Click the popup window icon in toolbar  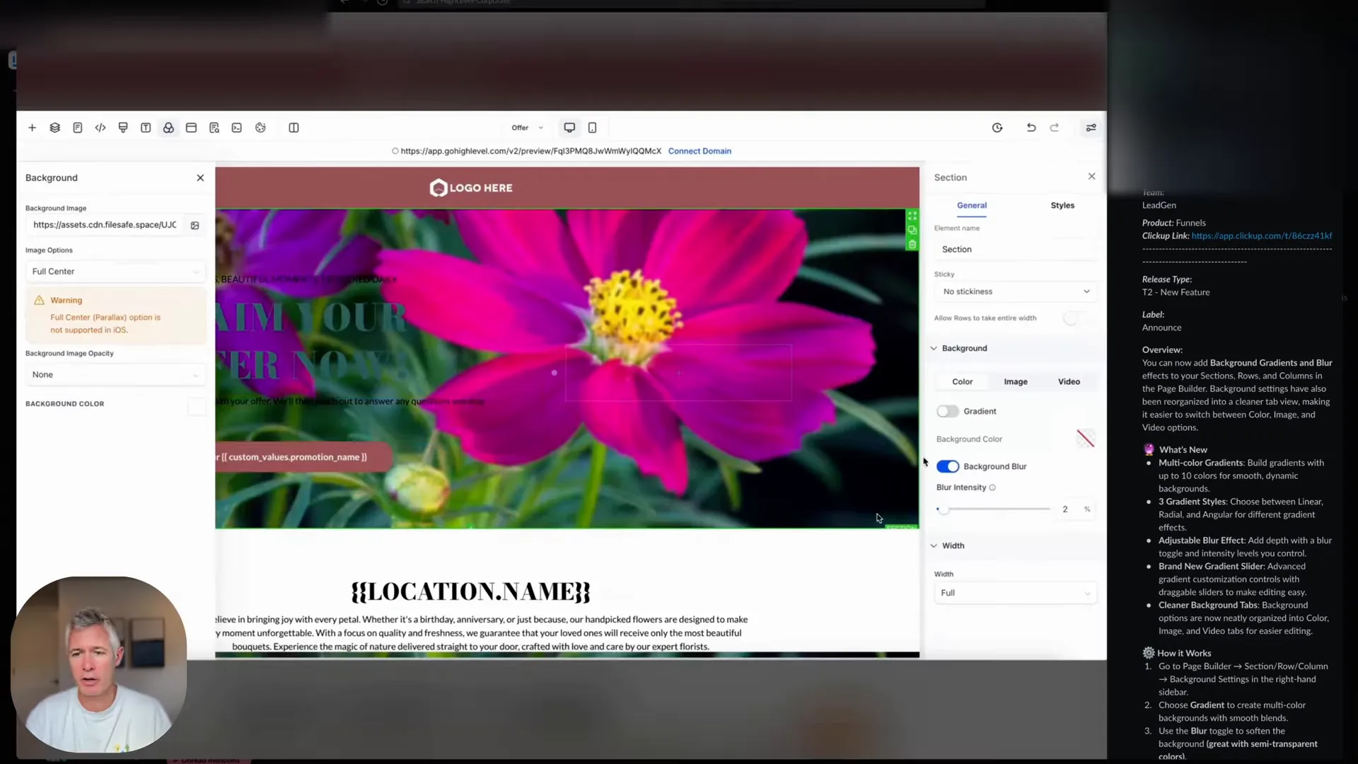pos(191,128)
